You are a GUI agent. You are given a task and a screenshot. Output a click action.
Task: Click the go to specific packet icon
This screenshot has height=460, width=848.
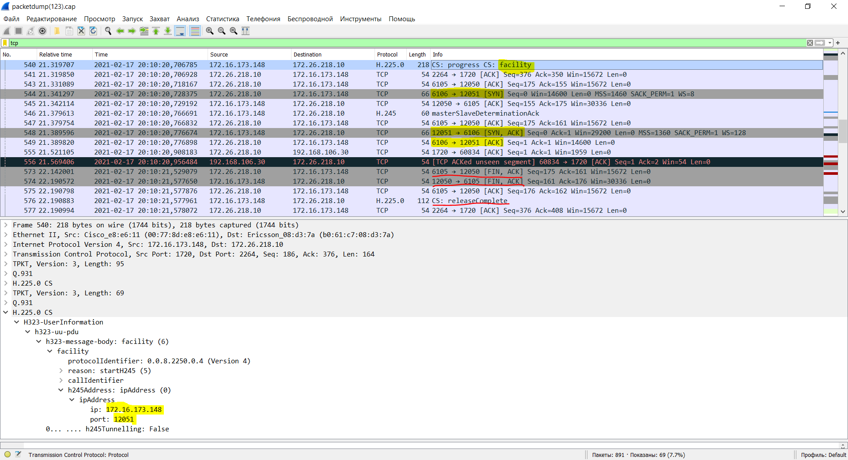point(144,31)
